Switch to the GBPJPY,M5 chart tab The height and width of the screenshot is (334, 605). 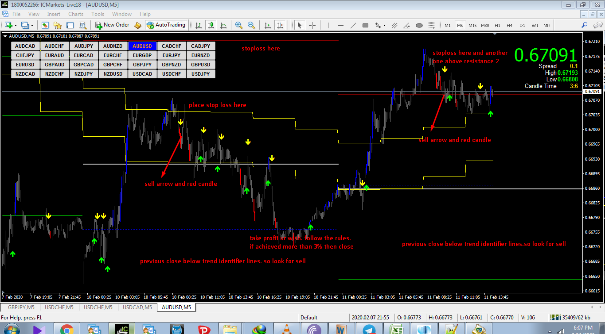[21, 307]
